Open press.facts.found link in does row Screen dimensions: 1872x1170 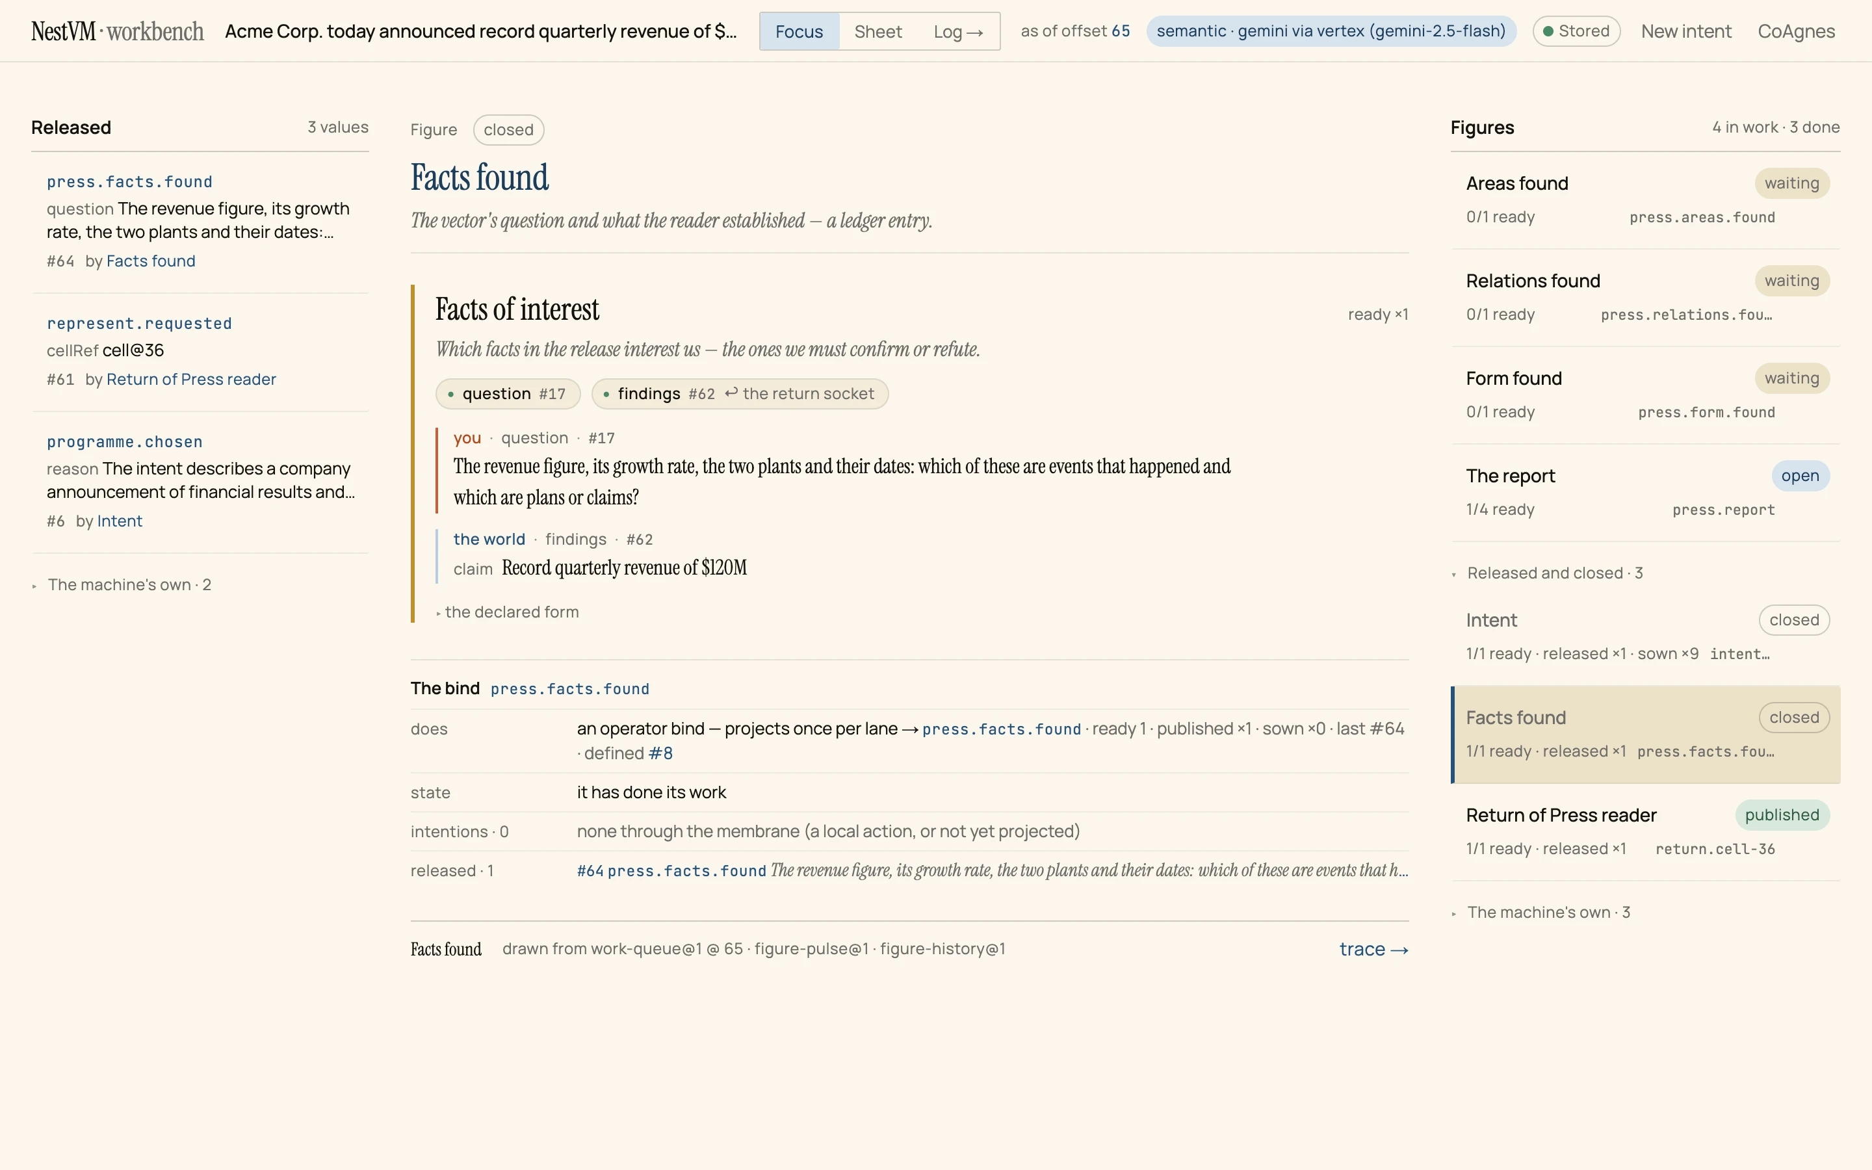click(1002, 729)
